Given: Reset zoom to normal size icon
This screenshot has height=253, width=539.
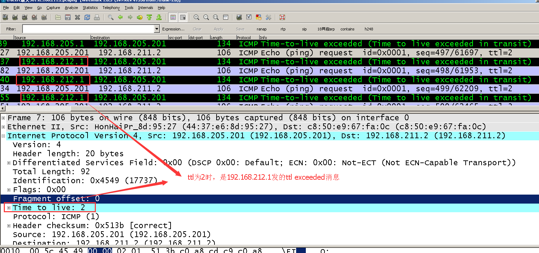Looking at the screenshot, I should click(x=216, y=17).
